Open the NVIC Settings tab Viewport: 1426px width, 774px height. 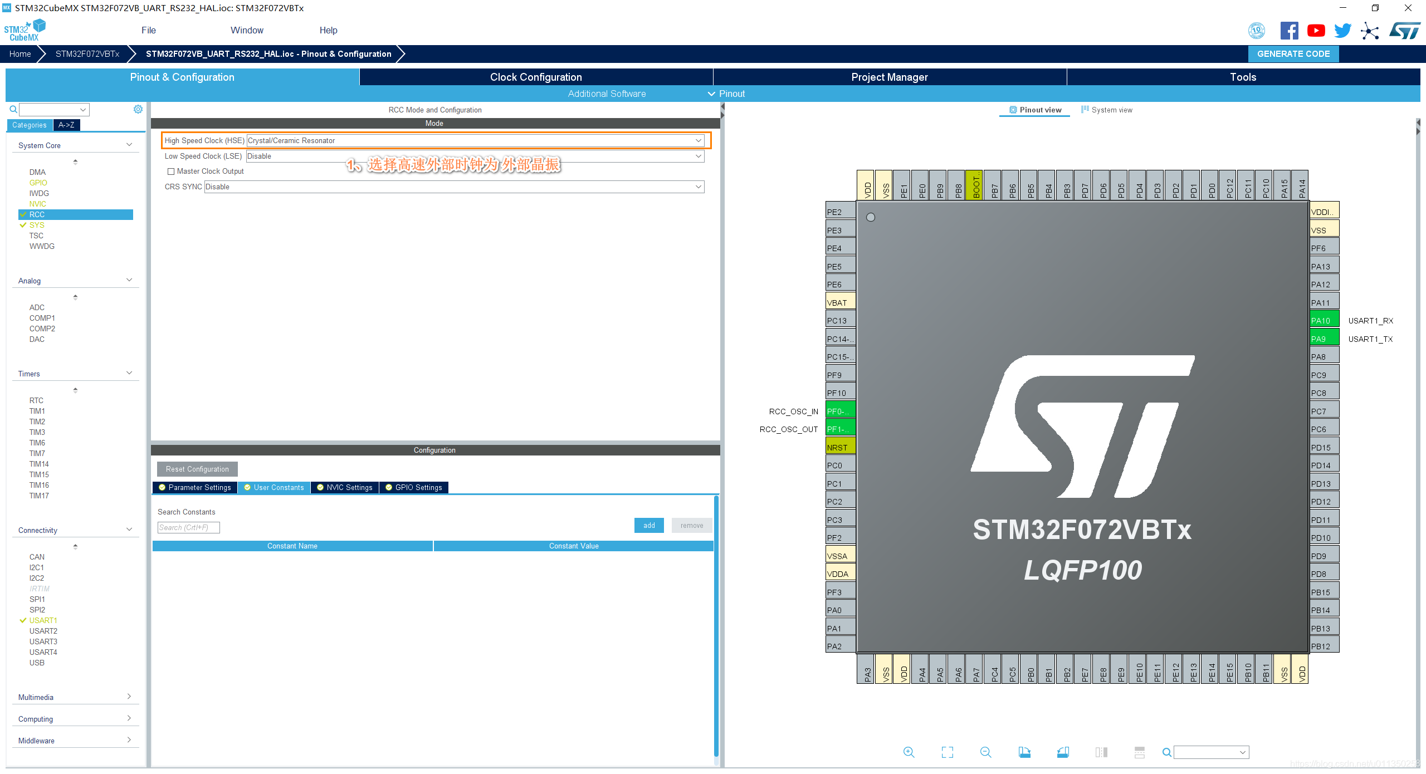[345, 487]
